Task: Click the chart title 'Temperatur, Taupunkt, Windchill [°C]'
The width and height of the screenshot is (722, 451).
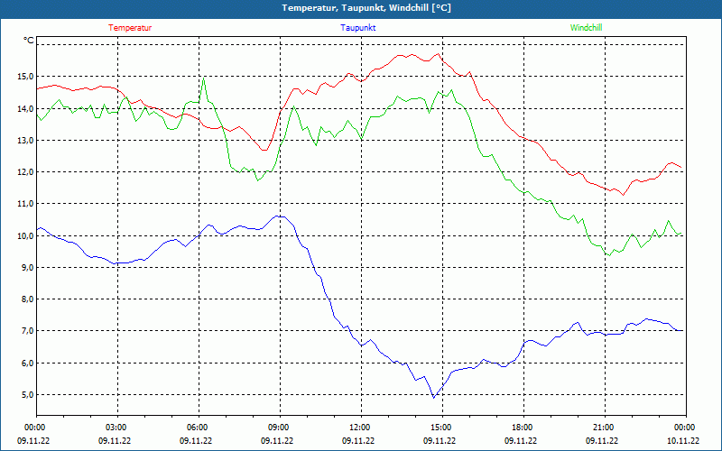Action: [366, 8]
